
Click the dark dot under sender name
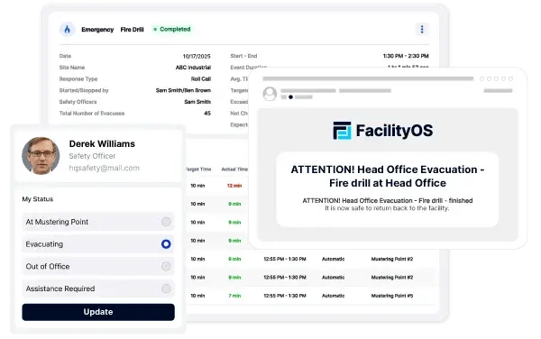tap(291, 96)
